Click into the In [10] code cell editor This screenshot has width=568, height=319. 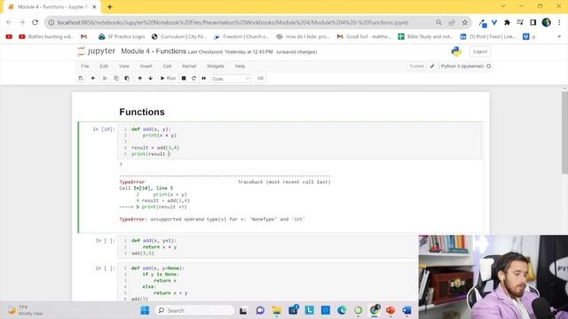tap(300, 142)
